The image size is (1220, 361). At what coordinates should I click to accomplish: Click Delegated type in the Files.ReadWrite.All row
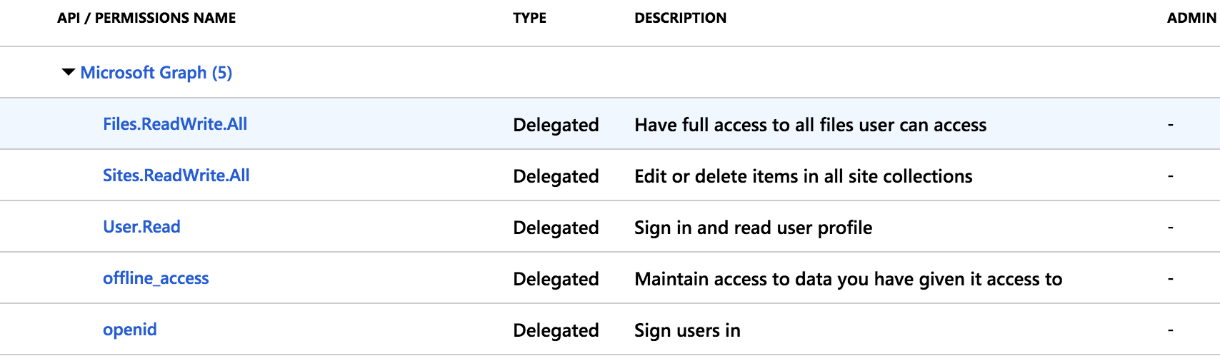[556, 126]
